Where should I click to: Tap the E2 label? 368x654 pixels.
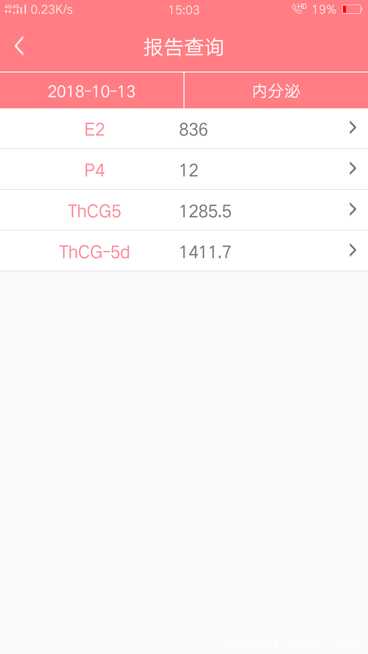[95, 130]
